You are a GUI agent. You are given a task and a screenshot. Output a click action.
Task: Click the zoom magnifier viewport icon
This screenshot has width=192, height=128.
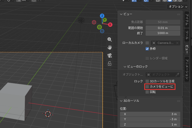pyautogui.click(x=110, y=39)
